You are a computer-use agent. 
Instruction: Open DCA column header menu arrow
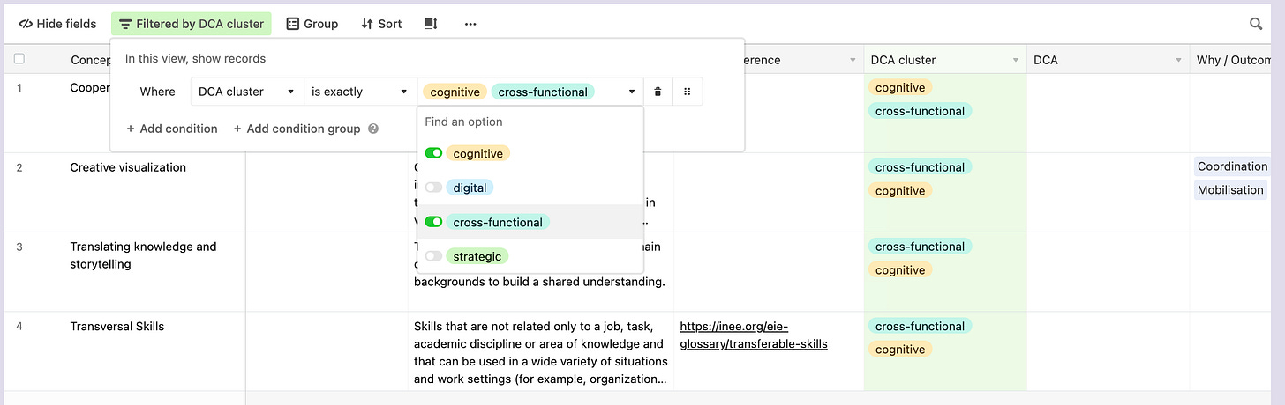[x=1178, y=60]
